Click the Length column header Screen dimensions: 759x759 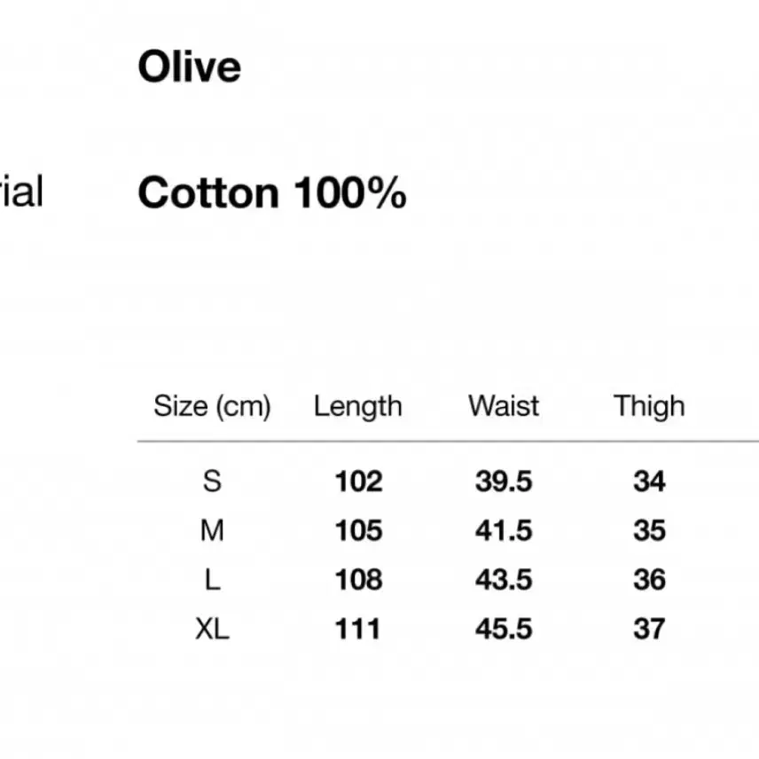click(357, 406)
